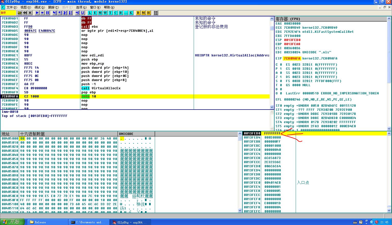This screenshot has height=225, width=392.
Task: Click stack pane scroll down arrow
Action: (x=389, y=210)
